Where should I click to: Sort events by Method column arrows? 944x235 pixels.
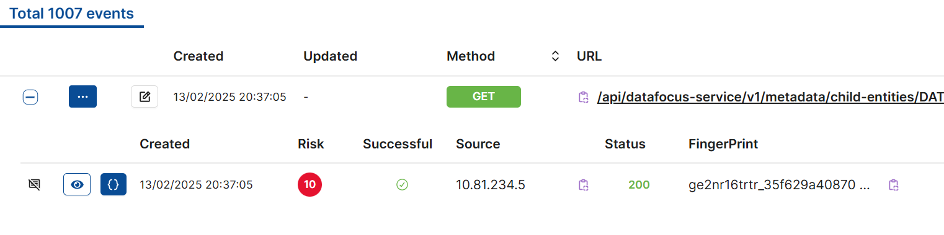point(555,56)
